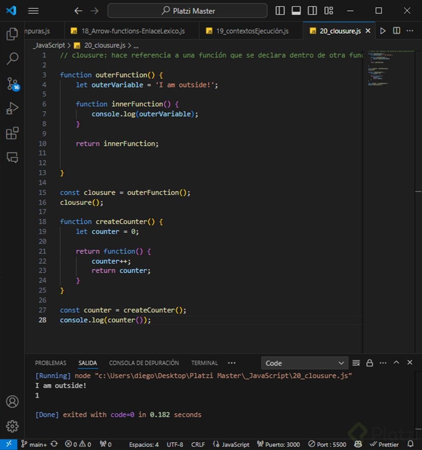
Task: Open the 19_contextosEjecución.js tab
Action: coord(252,31)
